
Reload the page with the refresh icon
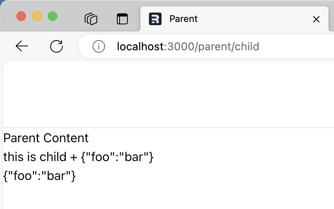56,46
